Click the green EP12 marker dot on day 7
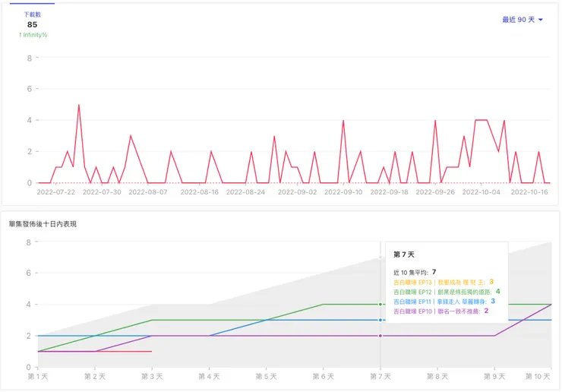Screen dimensions: 562x392 (x=380, y=304)
